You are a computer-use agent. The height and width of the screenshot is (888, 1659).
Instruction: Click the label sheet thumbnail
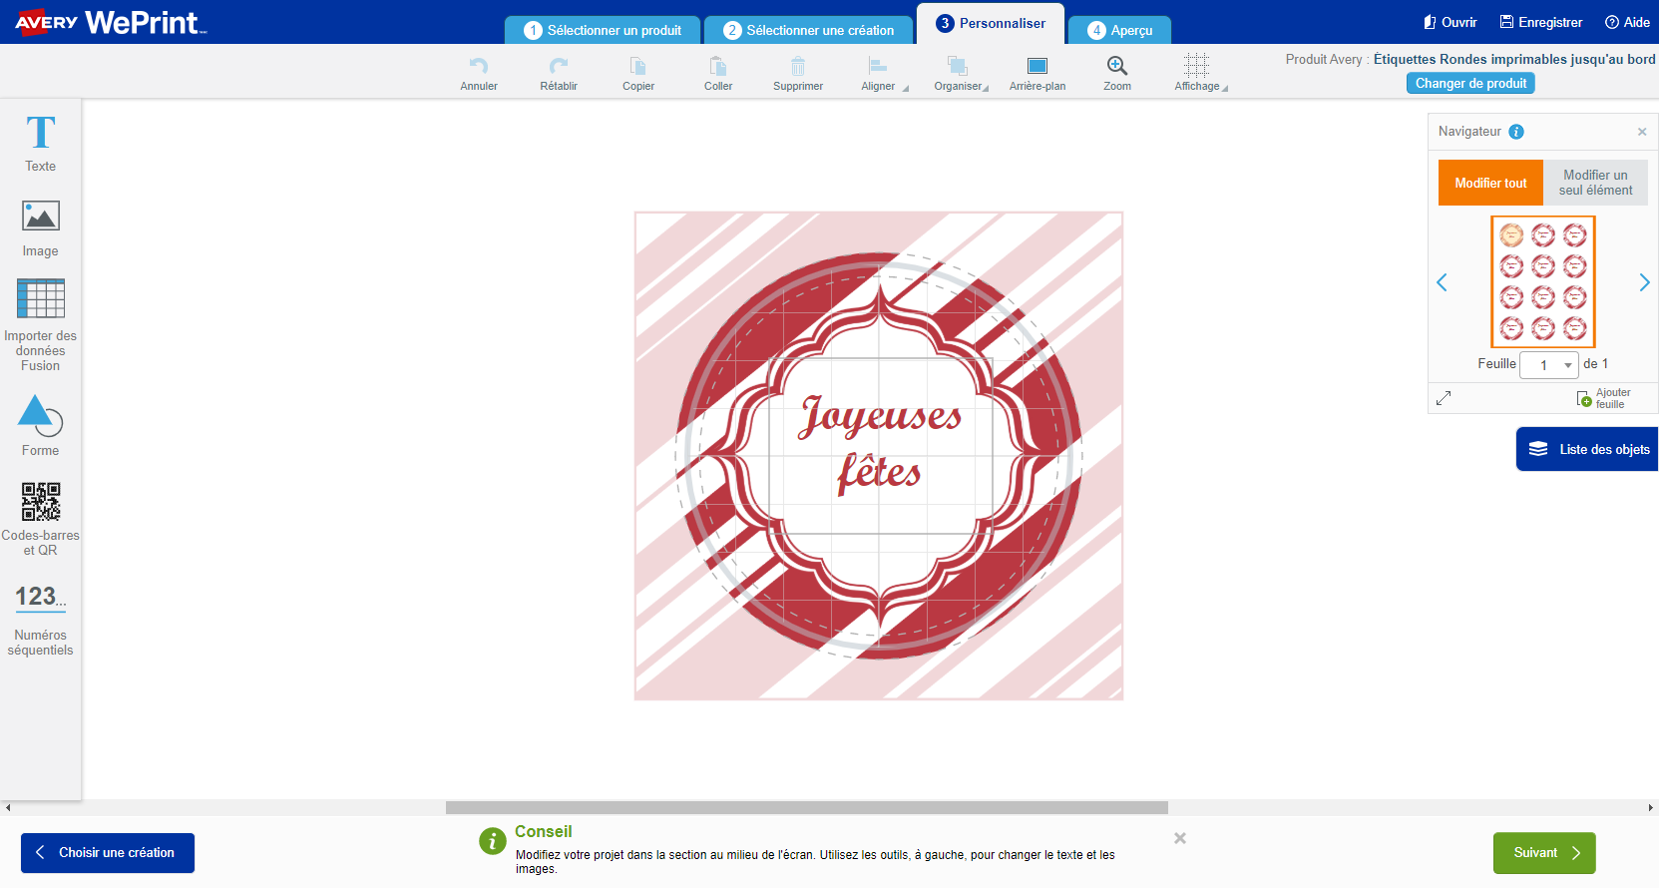click(1543, 281)
